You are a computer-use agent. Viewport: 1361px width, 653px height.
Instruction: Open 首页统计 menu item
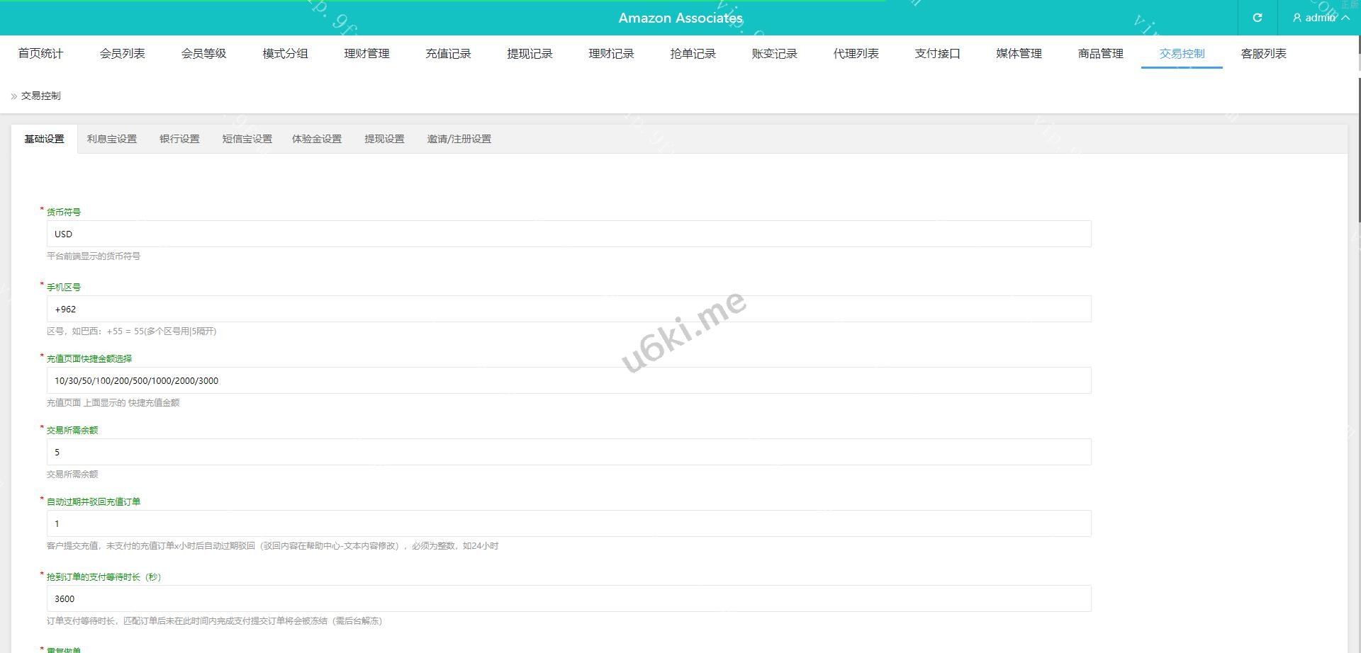[x=40, y=54]
